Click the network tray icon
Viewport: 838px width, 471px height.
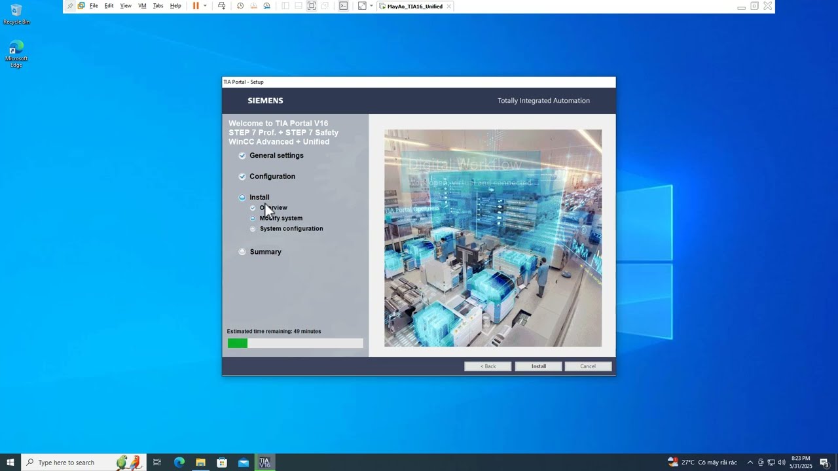click(771, 462)
